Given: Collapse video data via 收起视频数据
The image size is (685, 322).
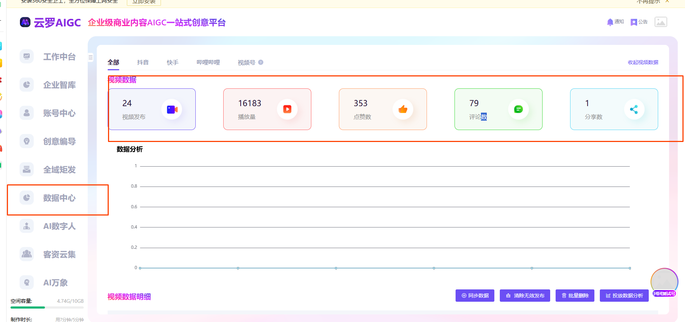Looking at the screenshot, I should coord(643,62).
